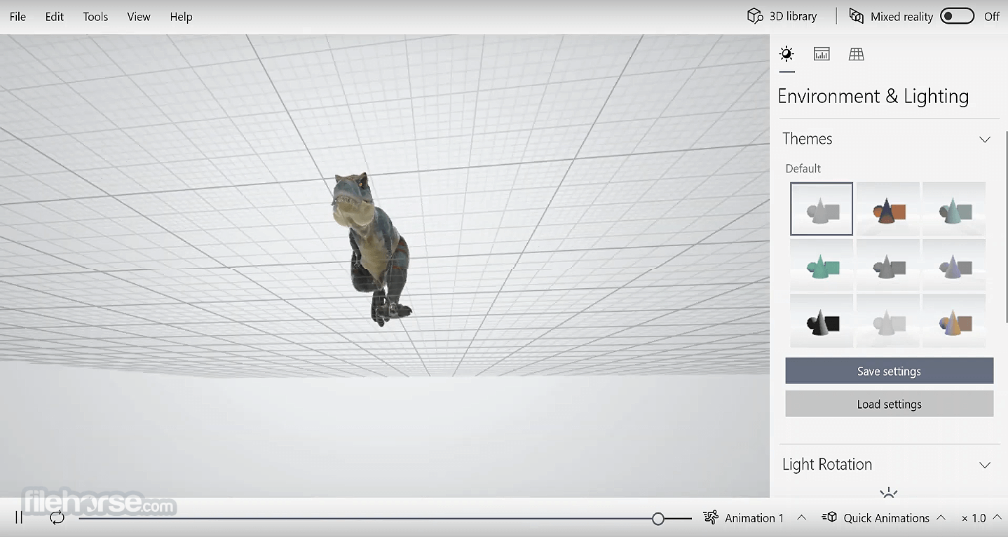Pause the animation playback
Screen dimensions: 1008x537
pos(19,518)
